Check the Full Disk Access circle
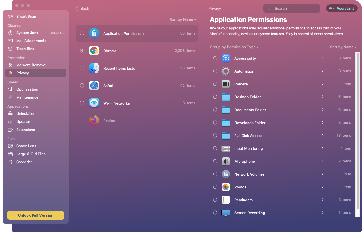The image size is (362, 245). [215, 135]
